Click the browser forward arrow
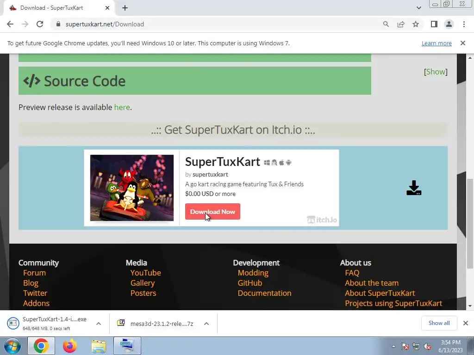474x355 pixels. click(25, 24)
